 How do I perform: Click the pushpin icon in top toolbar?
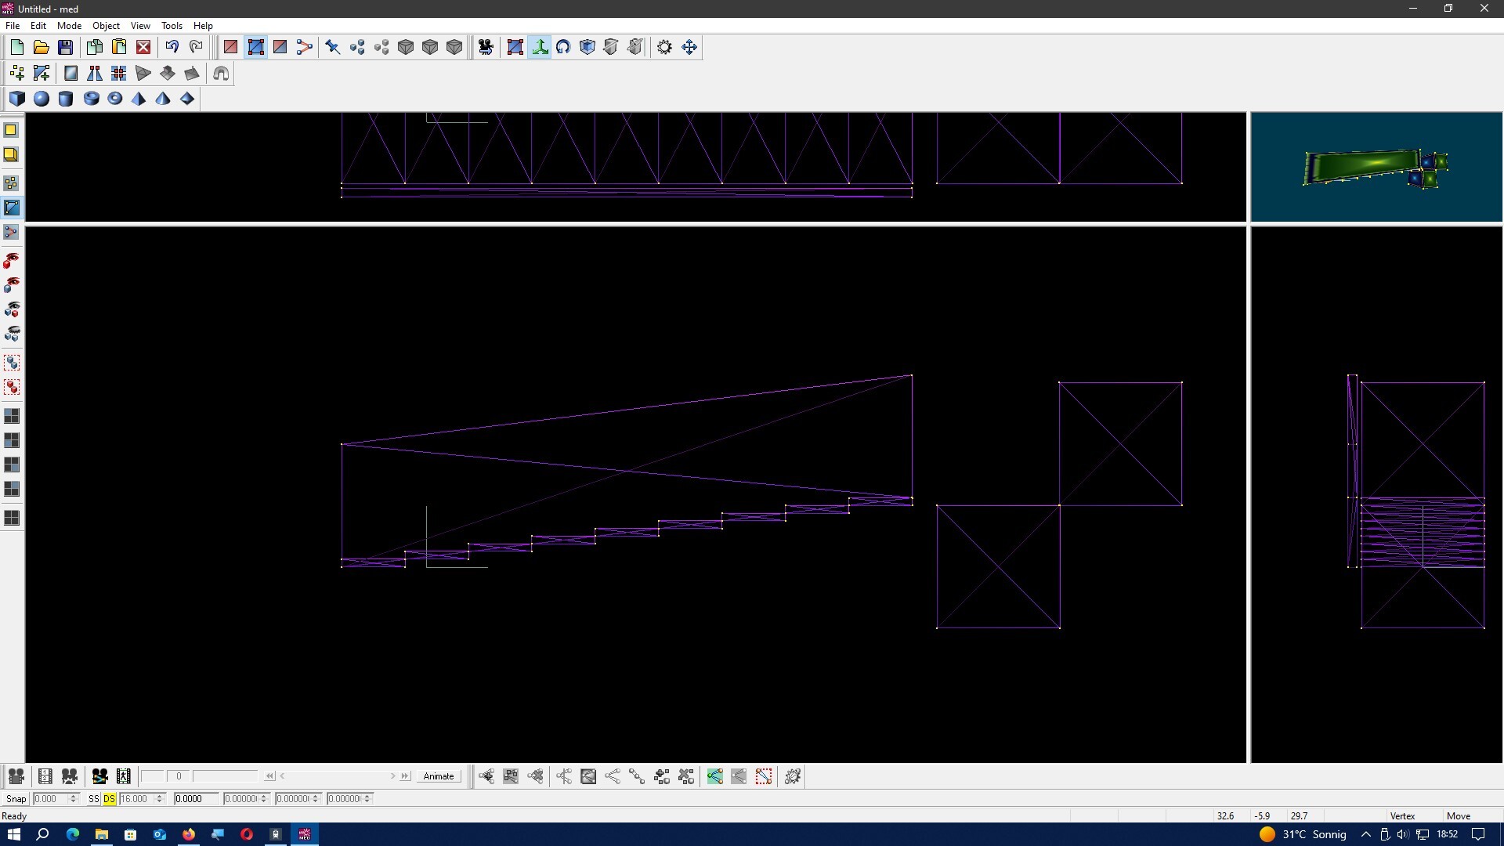[332, 47]
